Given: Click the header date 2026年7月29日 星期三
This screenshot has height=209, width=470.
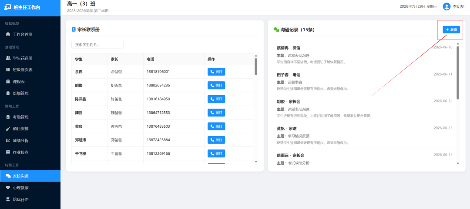Looking at the screenshot, I should click(419, 7).
